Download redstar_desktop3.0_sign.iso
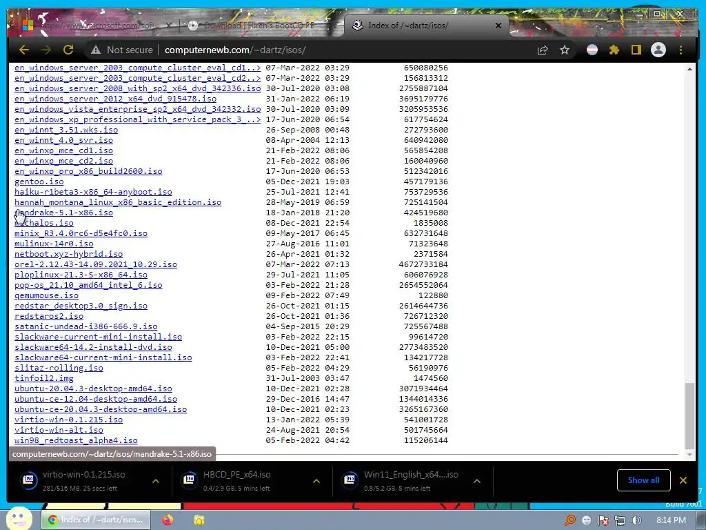This screenshot has height=530, width=706. pos(81,306)
